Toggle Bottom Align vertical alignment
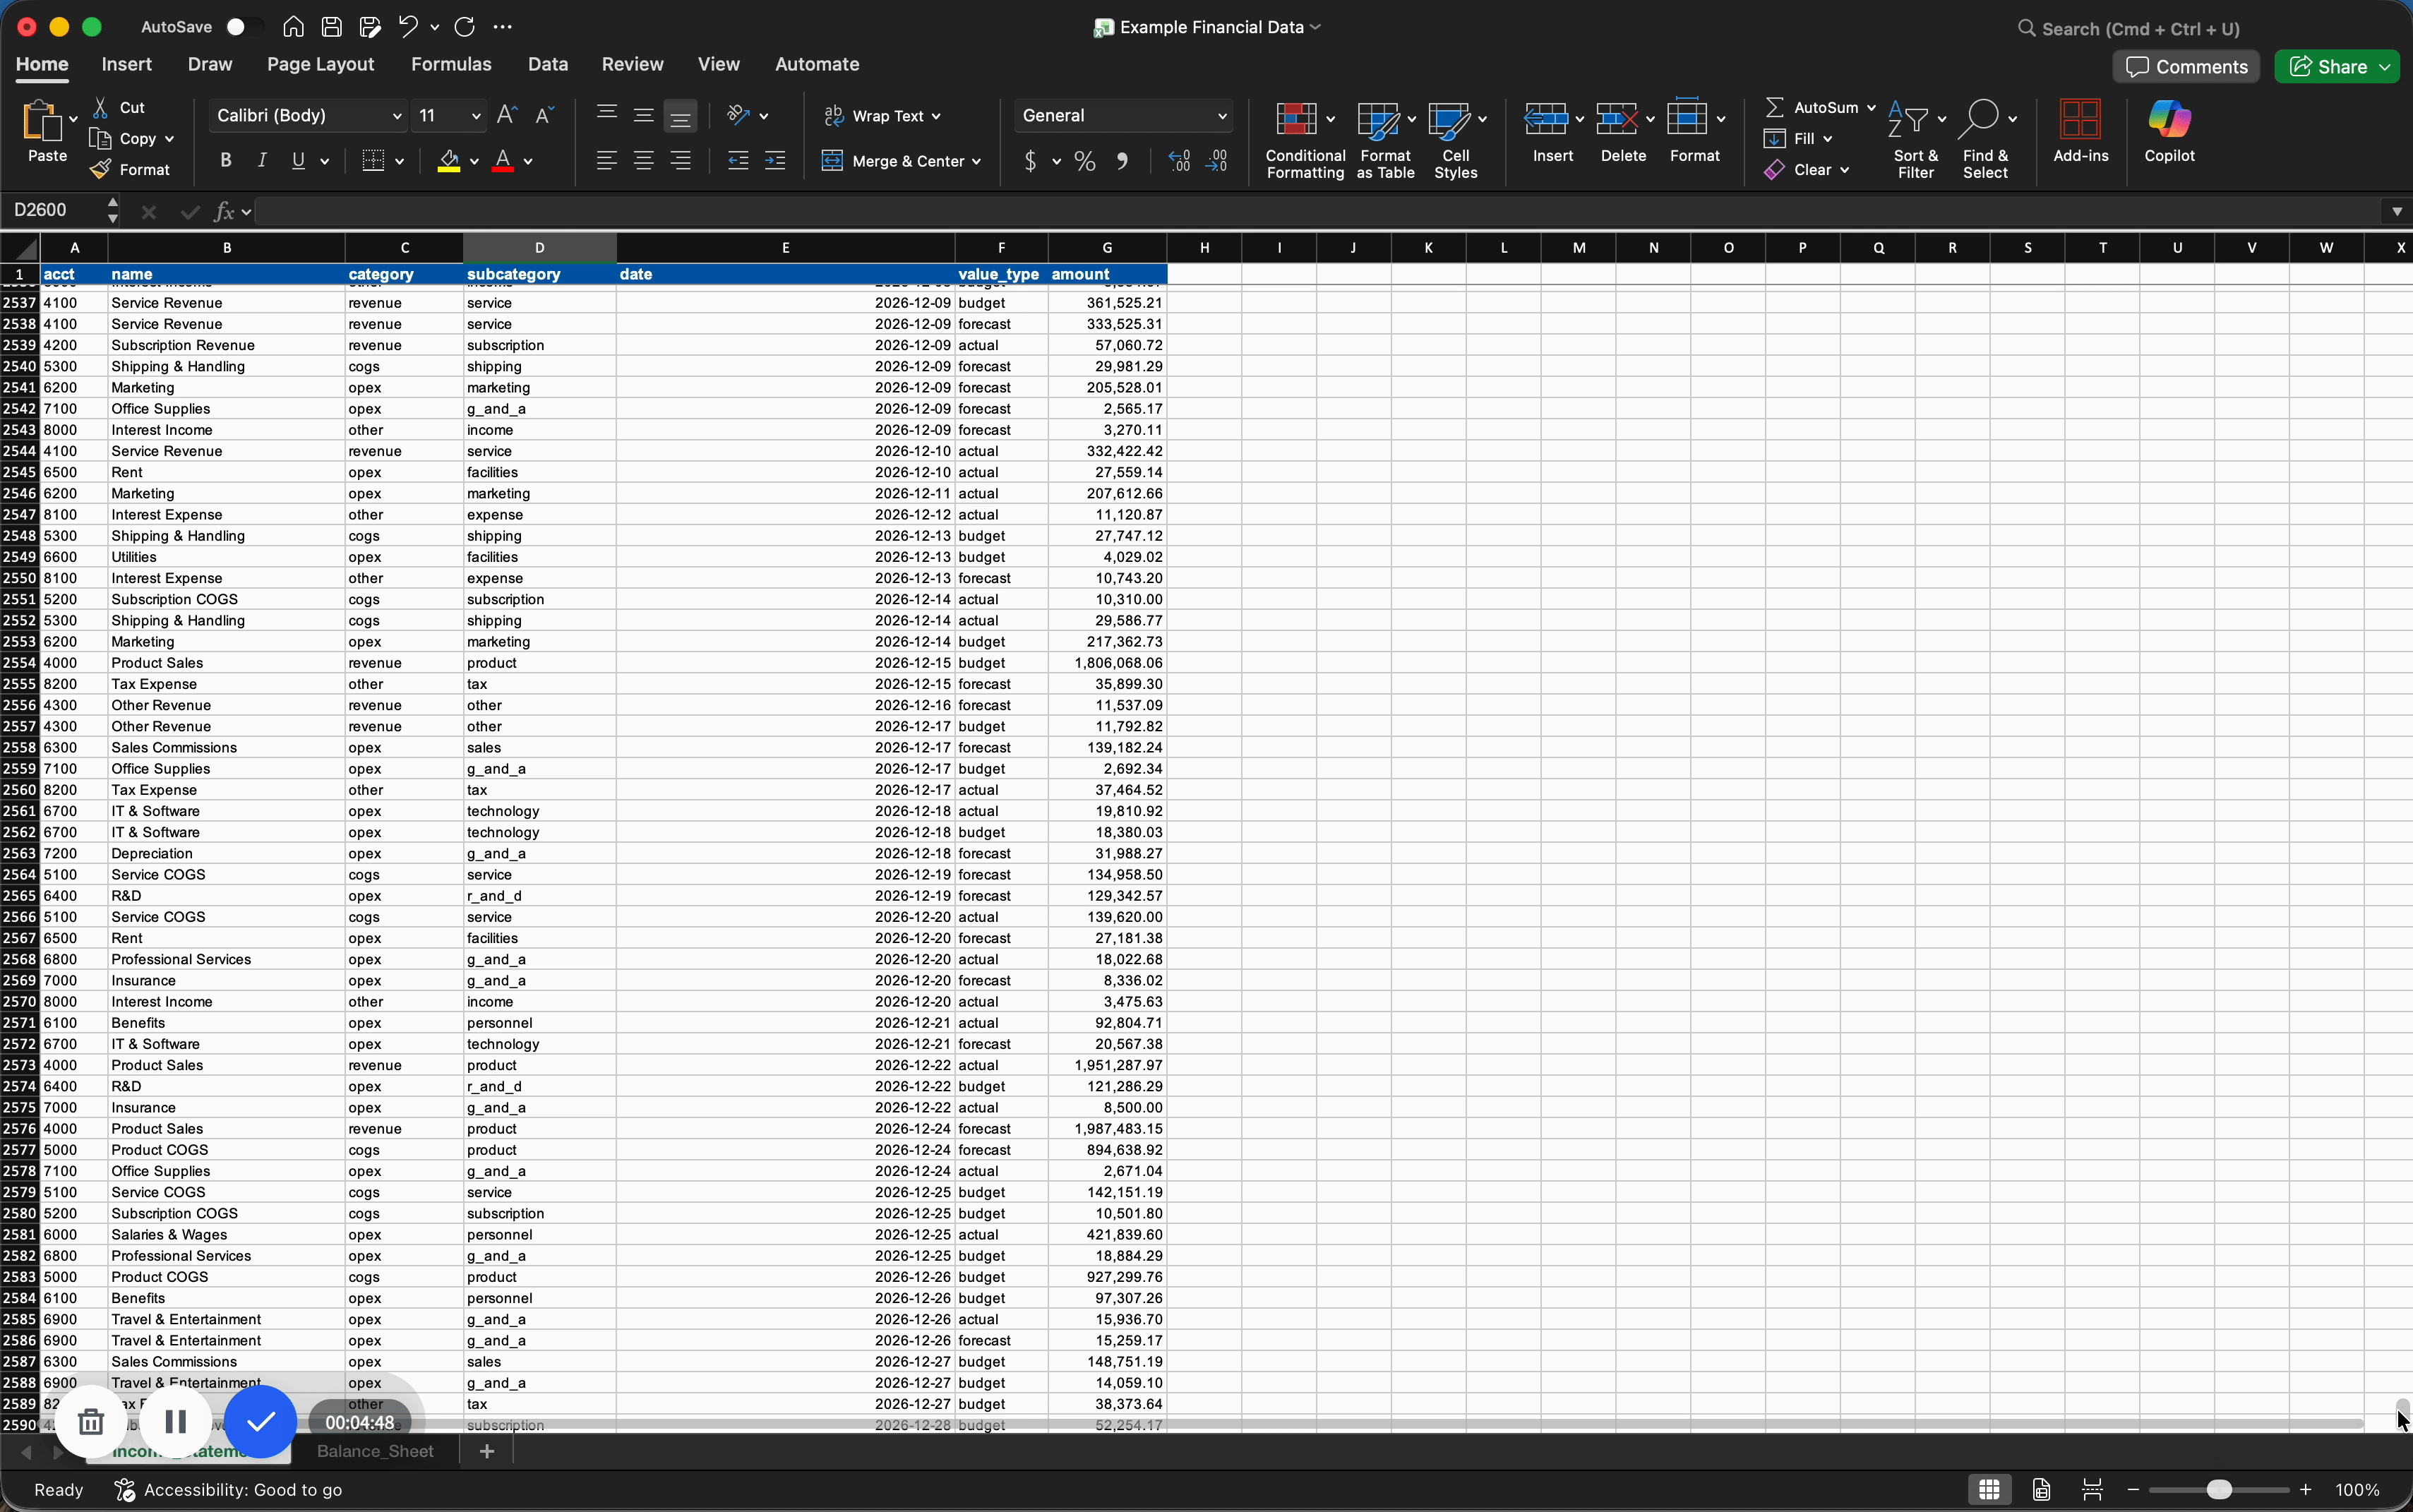 pos(680,116)
